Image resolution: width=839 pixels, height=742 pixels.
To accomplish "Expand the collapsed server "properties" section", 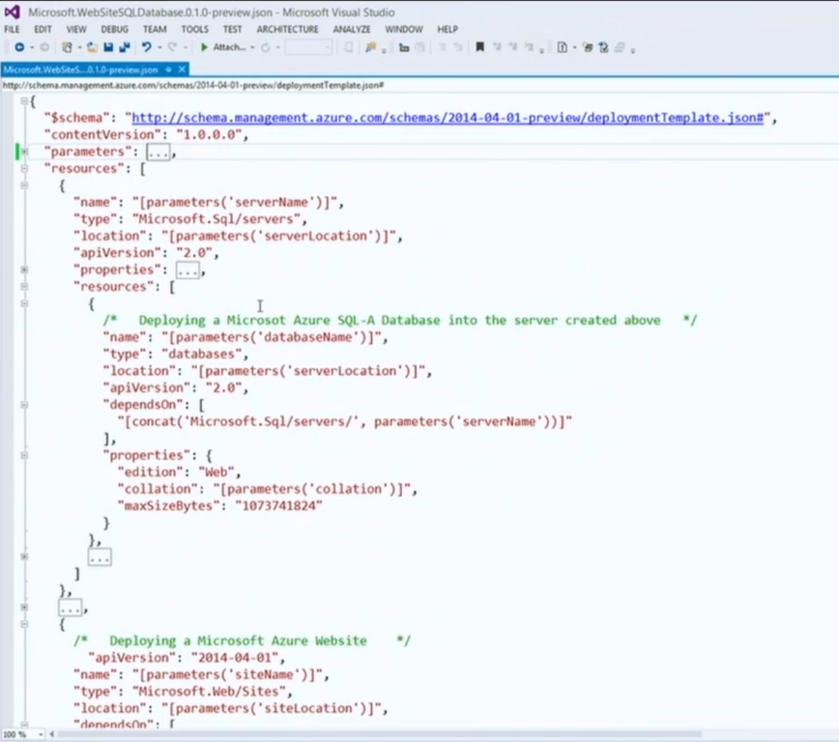I will (24, 270).
